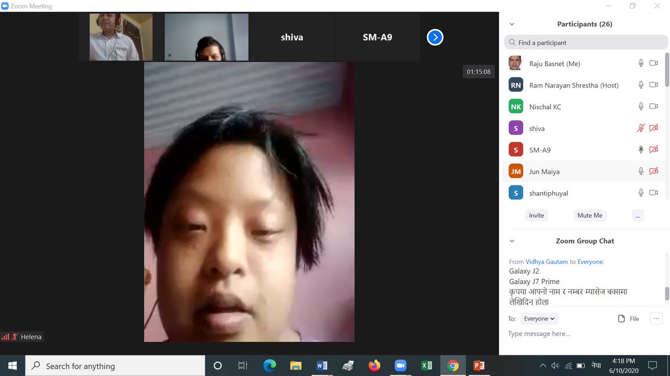670x376 pixels.
Task: Click Vidhya Gautam sender name link
Action: coord(547,261)
